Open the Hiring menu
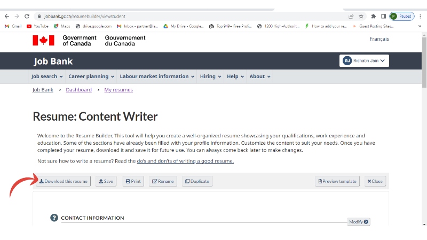The image size is (427, 240). [210, 76]
